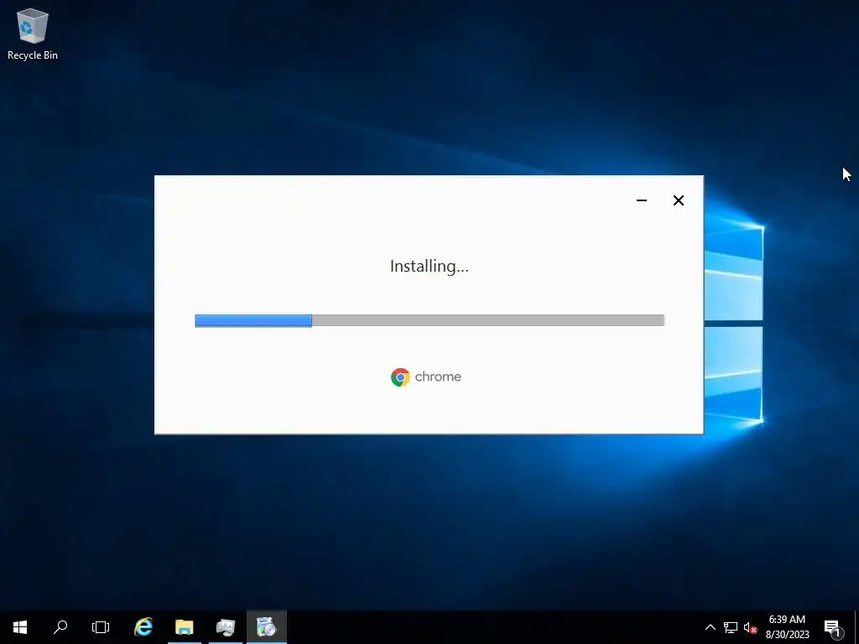Click the Show desktop strip
This screenshot has height=644, width=859.
[x=856, y=627]
